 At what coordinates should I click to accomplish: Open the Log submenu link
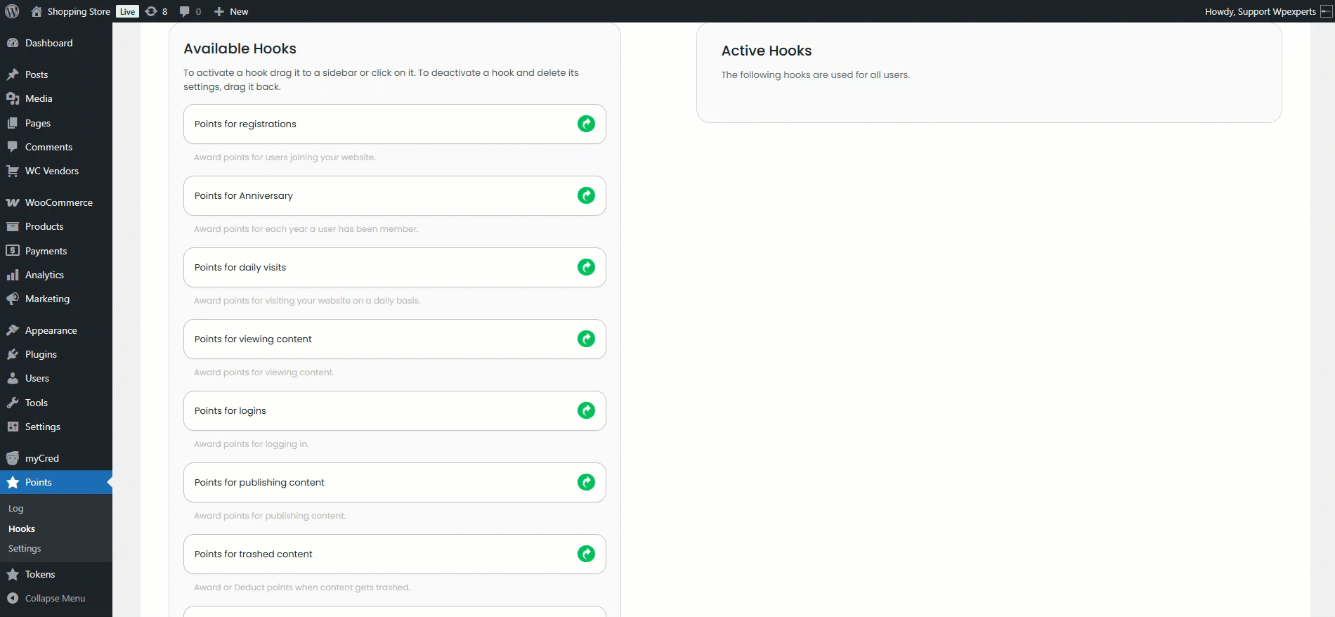click(x=16, y=508)
